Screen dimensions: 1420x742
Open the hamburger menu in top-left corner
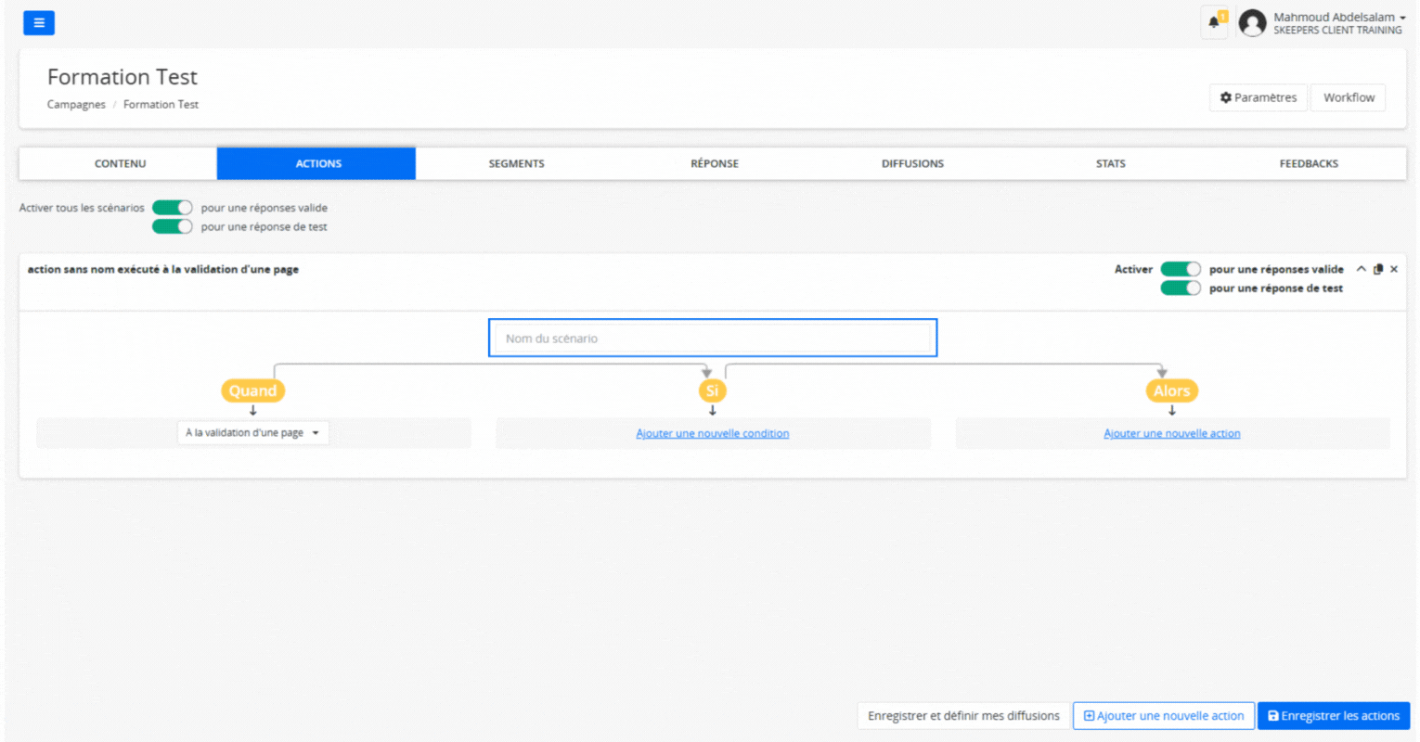pyautogui.click(x=39, y=23)
